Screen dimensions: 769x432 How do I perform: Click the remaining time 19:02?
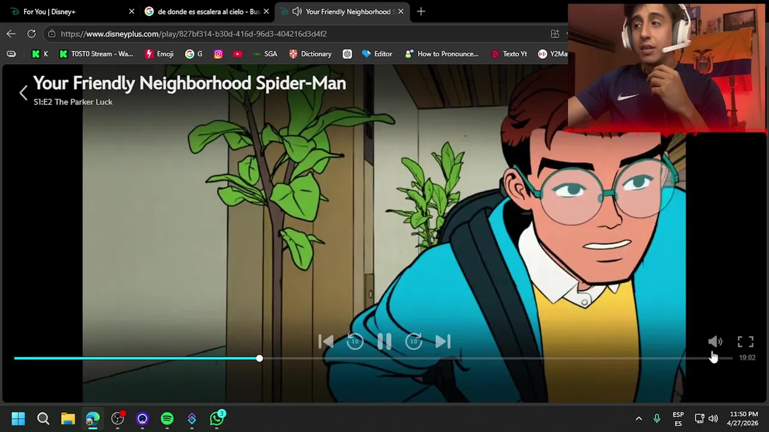point(747,358)
